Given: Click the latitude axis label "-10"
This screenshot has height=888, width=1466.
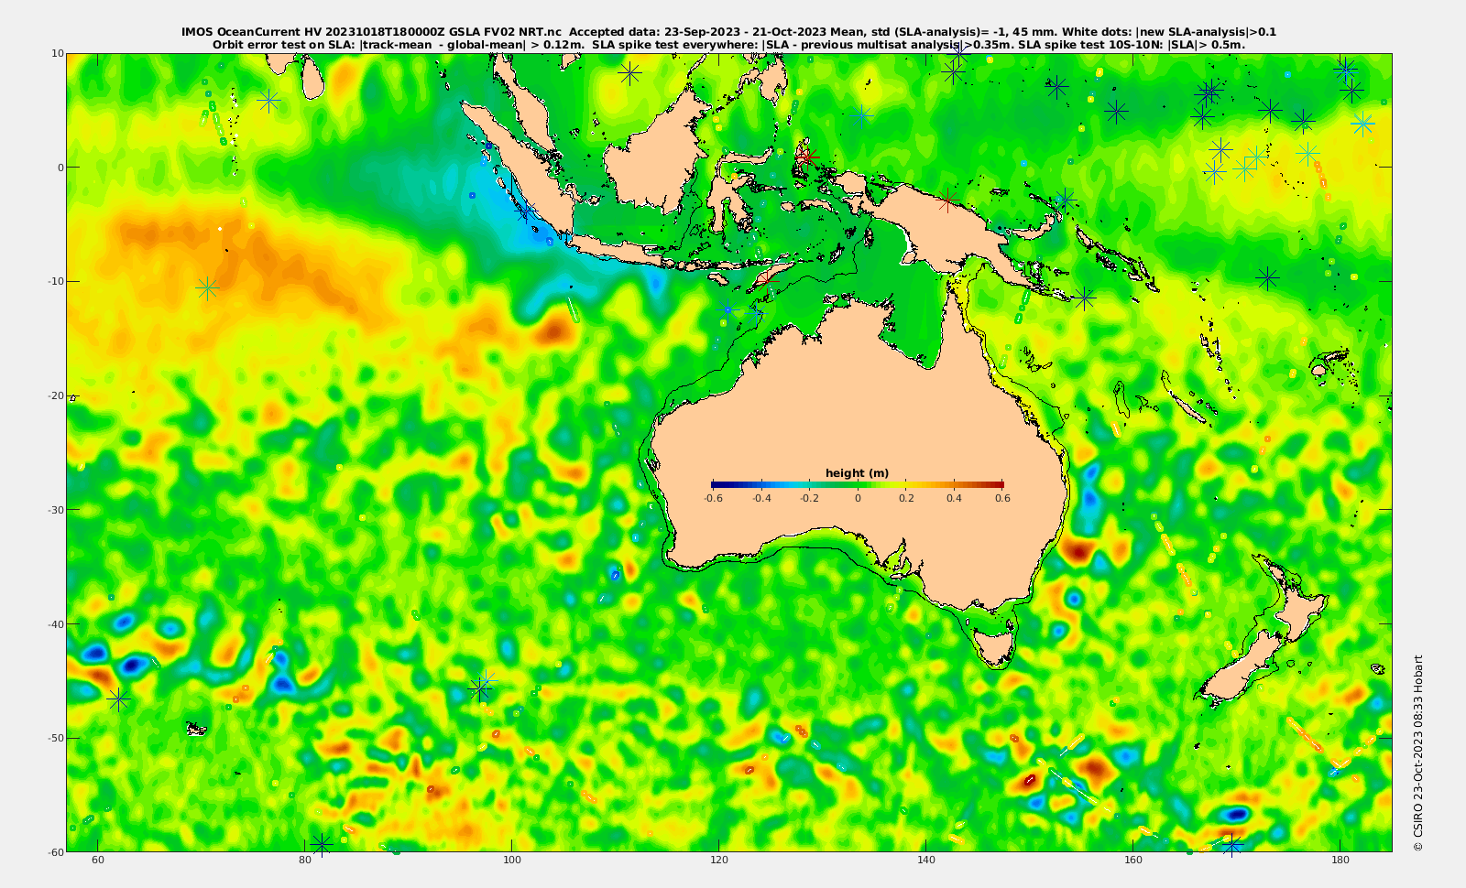Looking at the screenshot, I should point(55,281).
